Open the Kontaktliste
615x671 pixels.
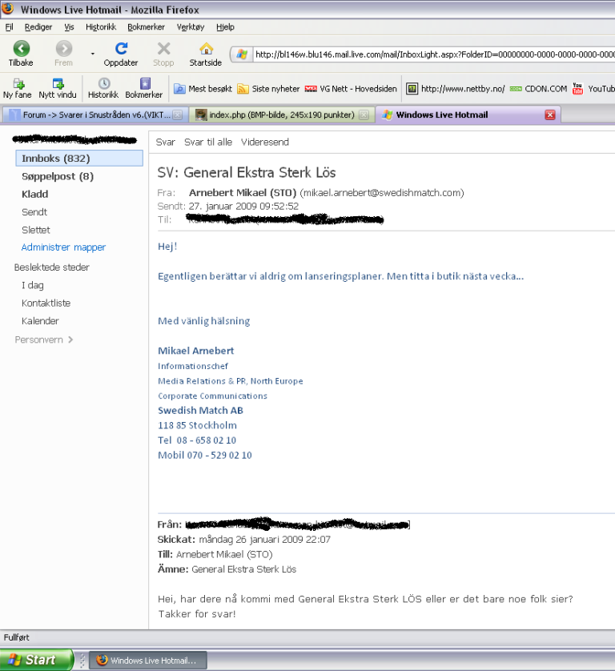click(46, 303)
